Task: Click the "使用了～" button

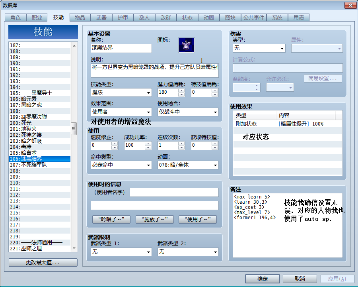Action: pos(198,219)
